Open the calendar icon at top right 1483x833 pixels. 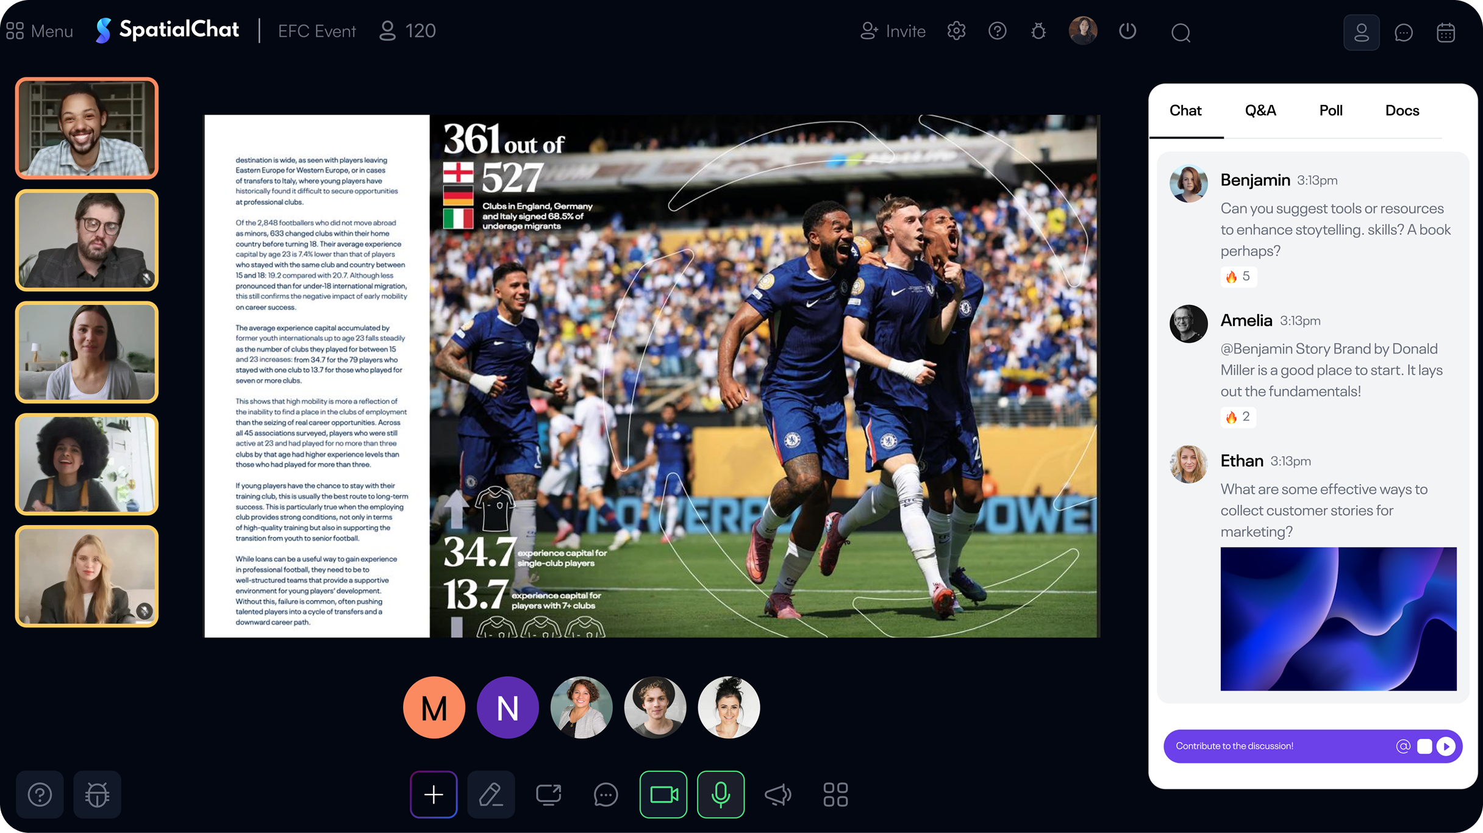point(1446,32)
